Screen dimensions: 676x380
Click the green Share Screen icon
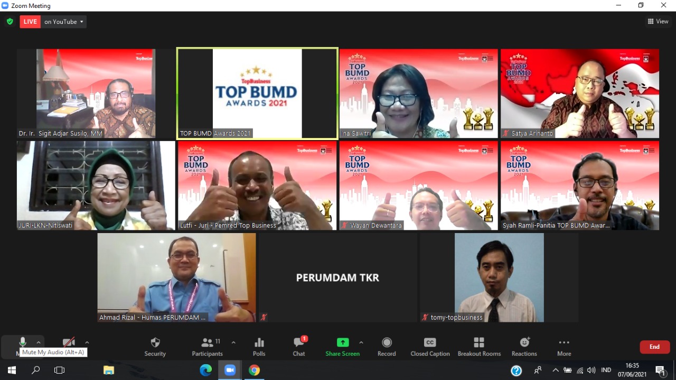tap(343, 342)
